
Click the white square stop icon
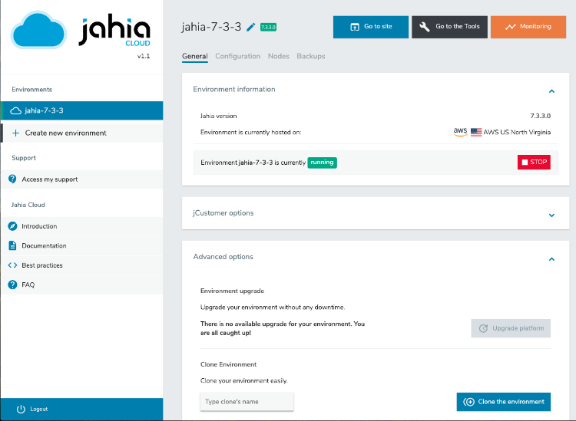525,162
